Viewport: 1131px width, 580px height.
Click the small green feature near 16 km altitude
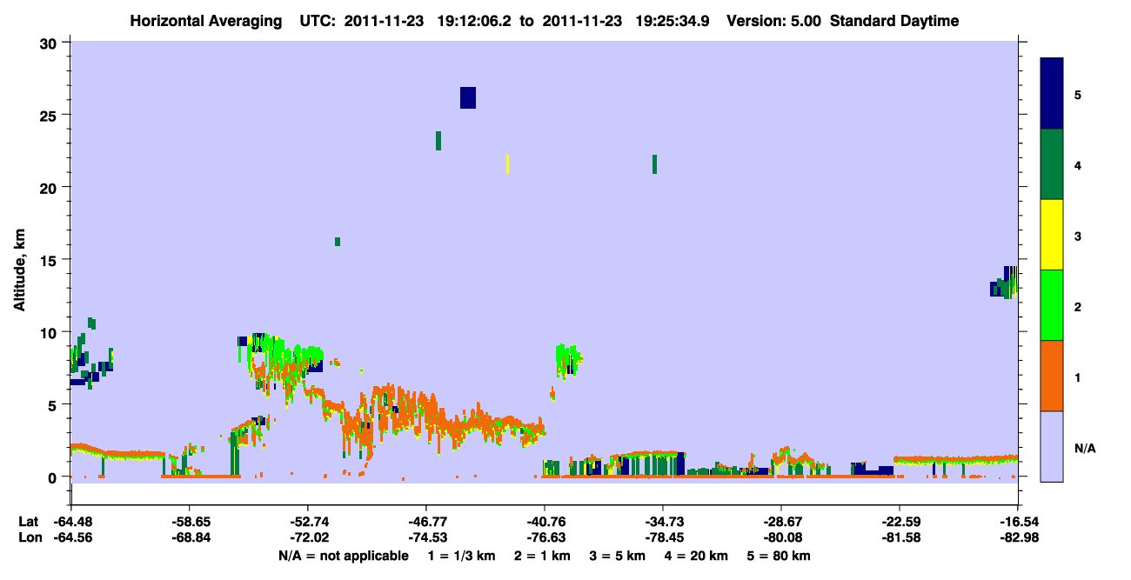pos(338,242)
